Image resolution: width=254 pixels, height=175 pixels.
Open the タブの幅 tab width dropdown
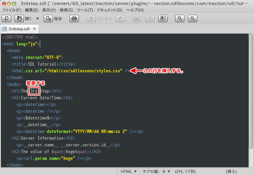point(157,171)
